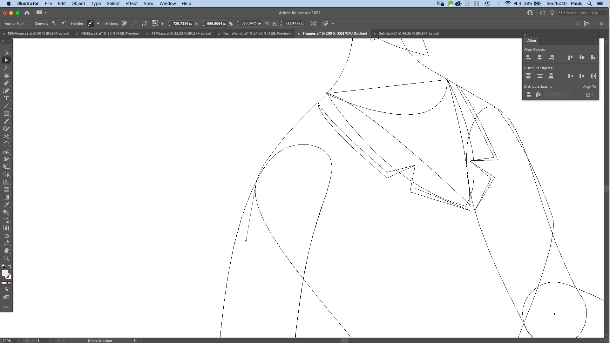Click the X coordinate input field
This screenshot has width=610, height=343.
(x=182, y=24)
